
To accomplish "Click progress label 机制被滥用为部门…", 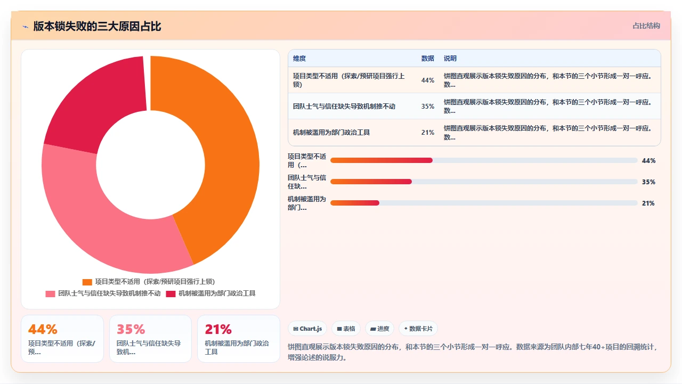I will click(307, 203).
